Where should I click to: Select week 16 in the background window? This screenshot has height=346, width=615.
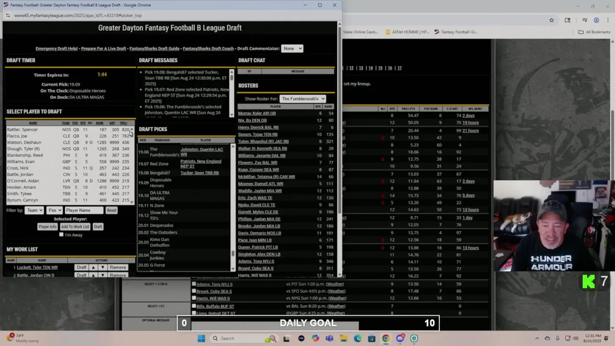pos(390,68)
